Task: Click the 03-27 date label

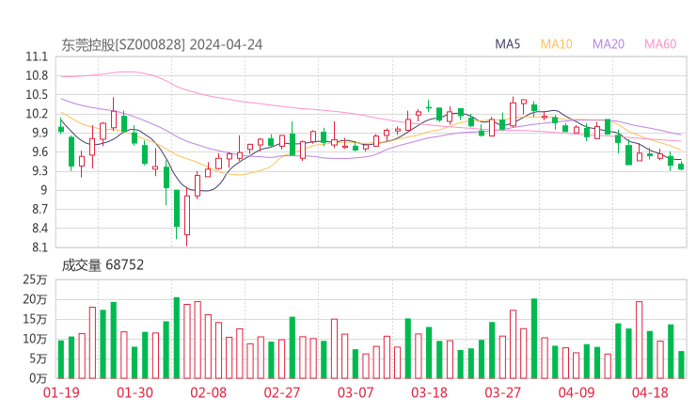Action: tap(502, 392)
